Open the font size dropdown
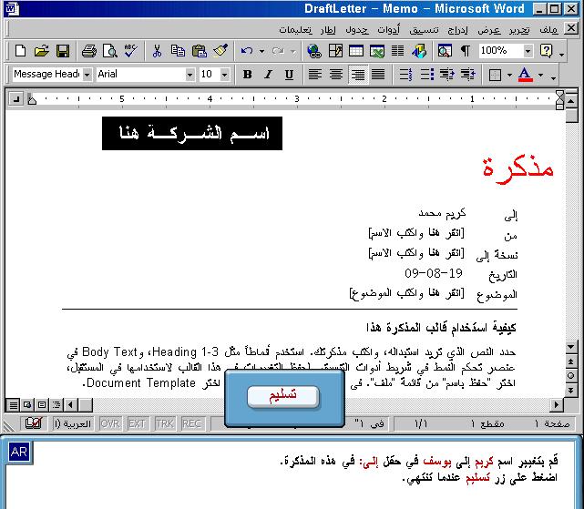Viewport: 584px width, 509px height. click(x=224, y=75)
